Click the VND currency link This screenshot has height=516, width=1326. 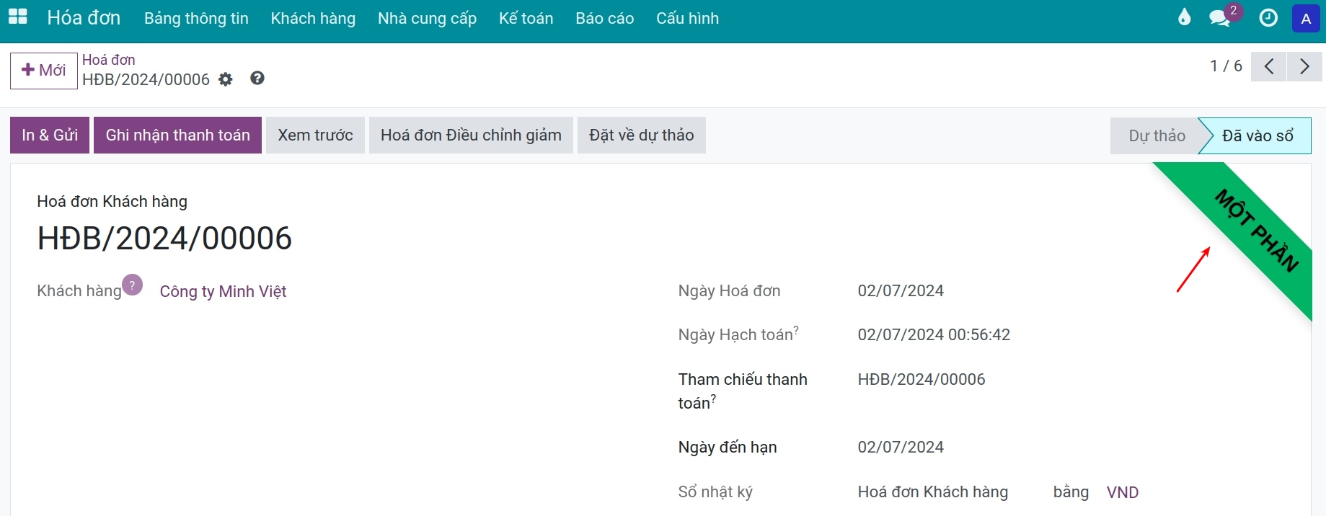pyautogui.click(x=1123, y=492)
